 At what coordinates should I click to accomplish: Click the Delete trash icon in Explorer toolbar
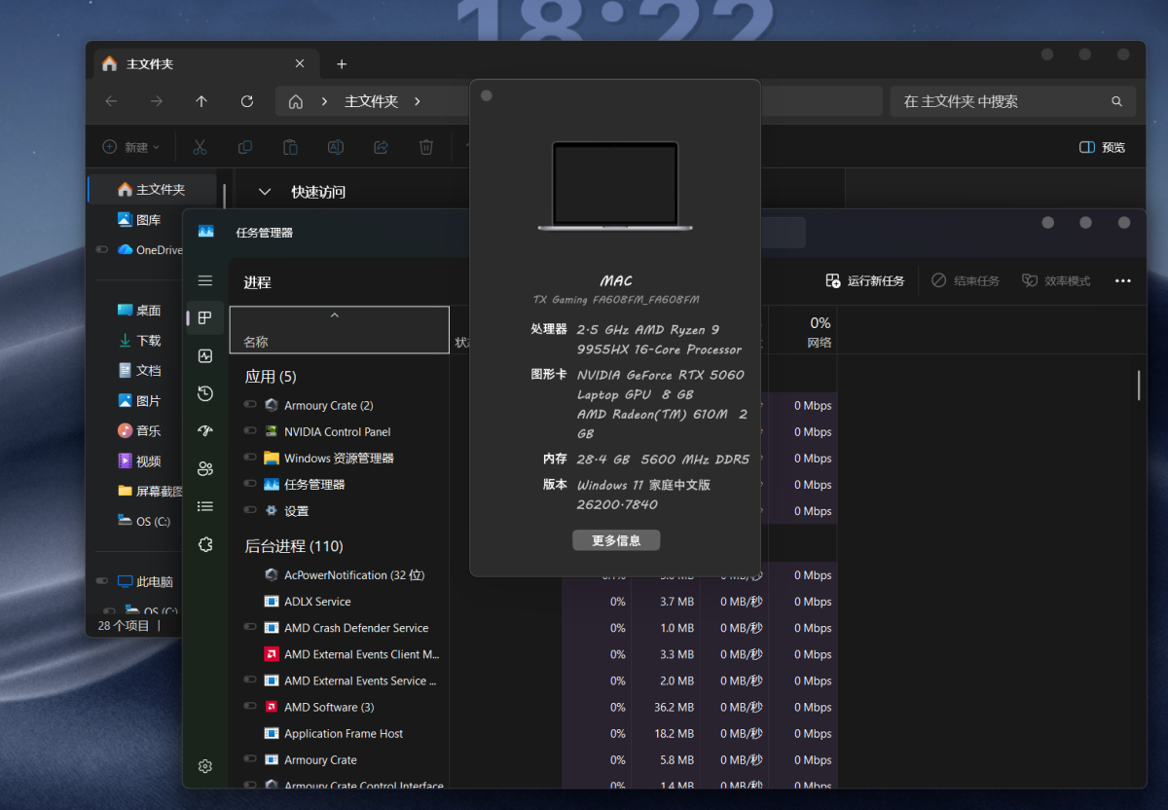click(425, 147)
